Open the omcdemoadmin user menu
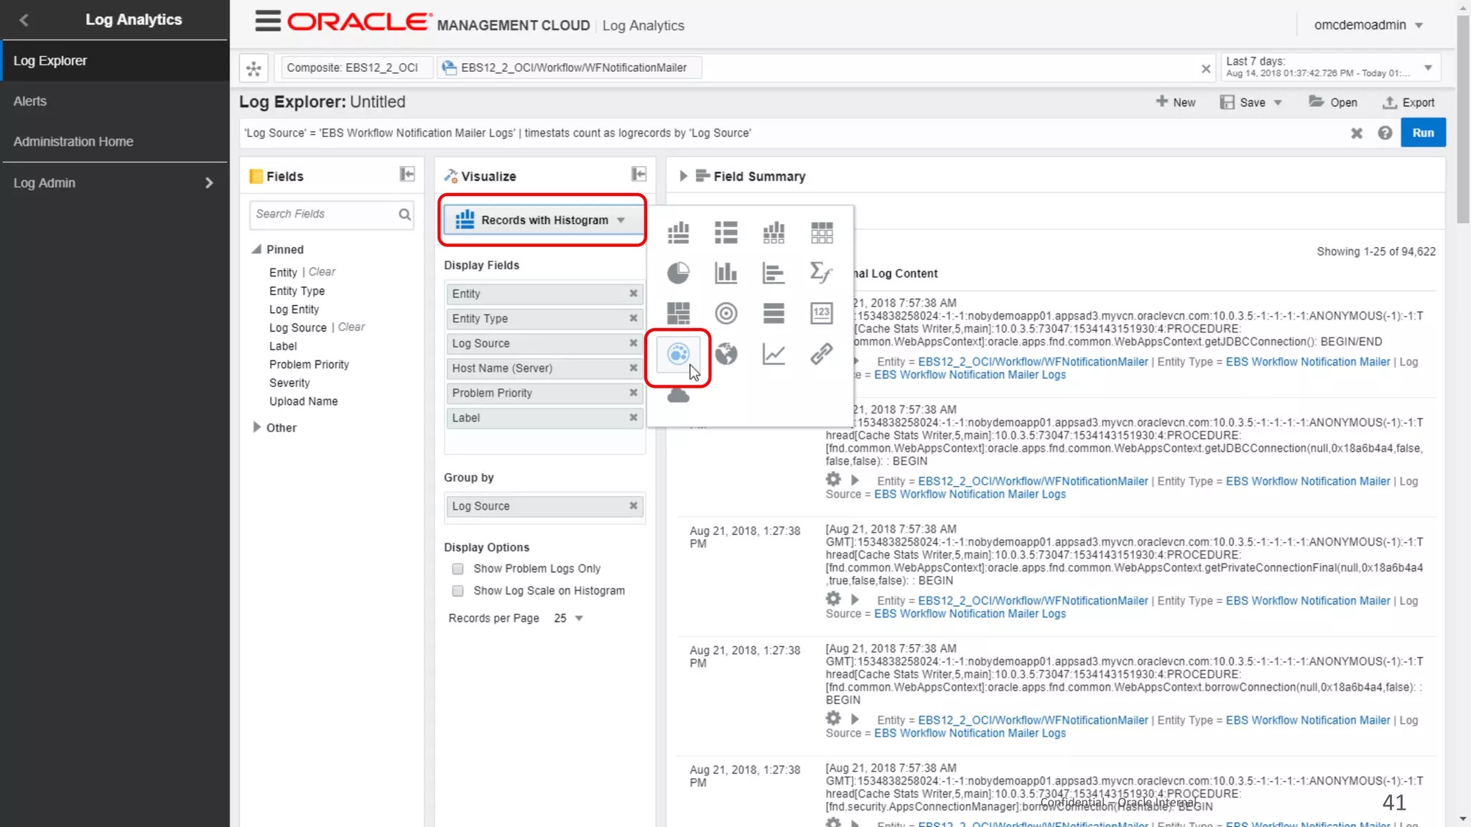1471x827 pixels. pyautogui.click(x=1368, y=25)
